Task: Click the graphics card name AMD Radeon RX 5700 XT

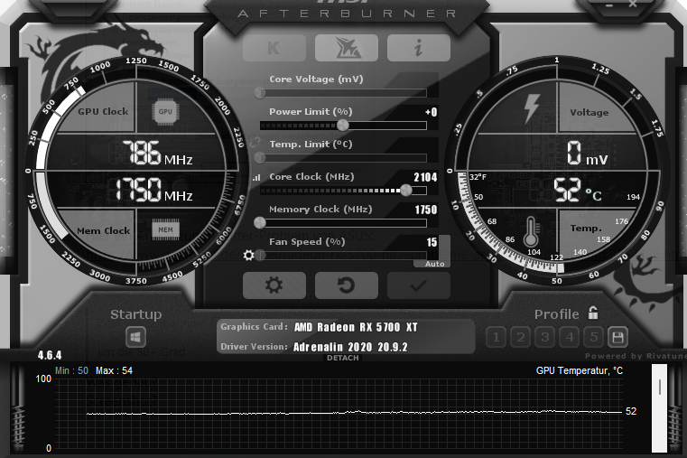Action: (x=356, y=327)
